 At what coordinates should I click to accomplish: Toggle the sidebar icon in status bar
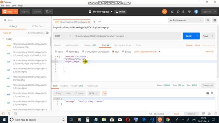click(3, 114)
